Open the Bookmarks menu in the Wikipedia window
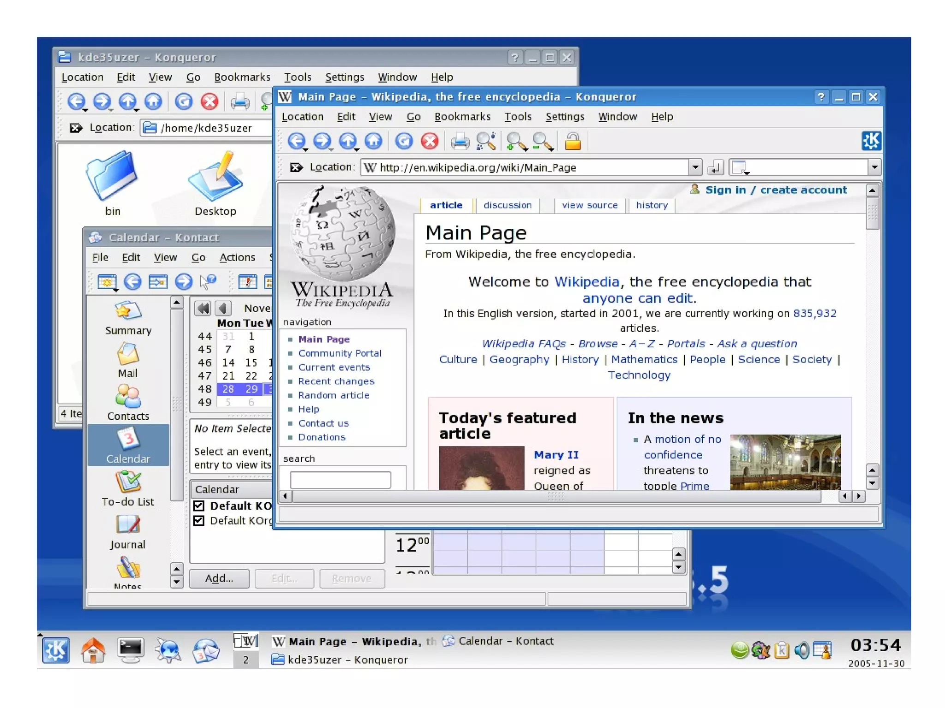This screenshot has width=945, height=708. click(x=462, y=117)
